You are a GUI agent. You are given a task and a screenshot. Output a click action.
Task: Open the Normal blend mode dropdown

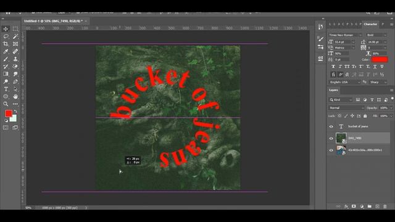(346, 108)
